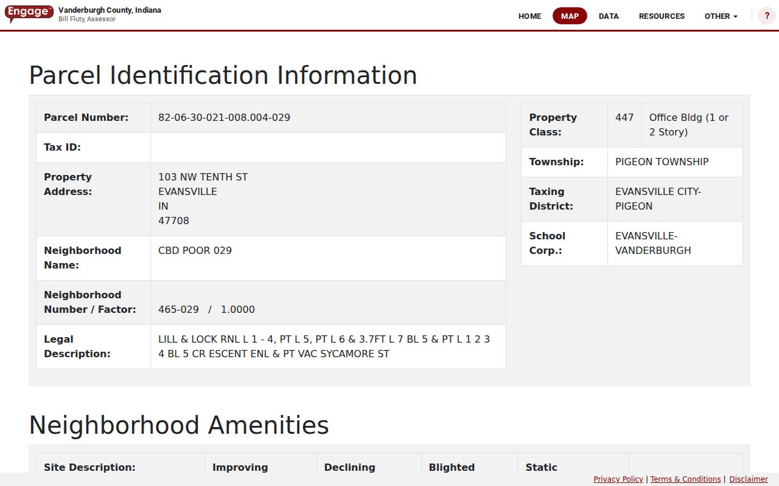Screen dimensions: 779x486
Task: Click the Vanderburgh County, Indiana title
Action: (110, 10)
